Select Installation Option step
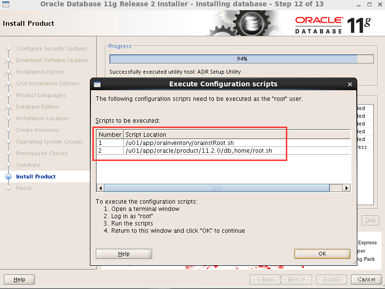This screenshot has width=385, height=289. pos(40,72)
